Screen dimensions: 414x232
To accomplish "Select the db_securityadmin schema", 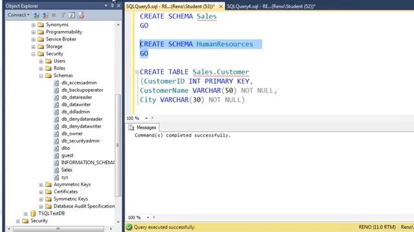I will point(80,140).
